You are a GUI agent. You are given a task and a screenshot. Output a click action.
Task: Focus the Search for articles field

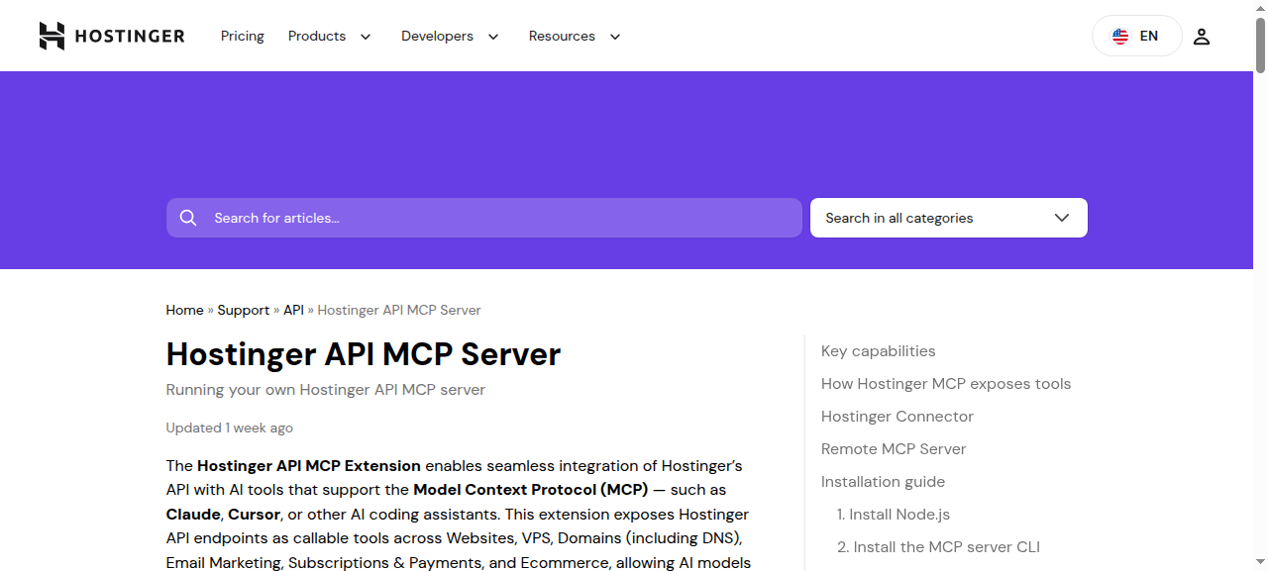484,218
